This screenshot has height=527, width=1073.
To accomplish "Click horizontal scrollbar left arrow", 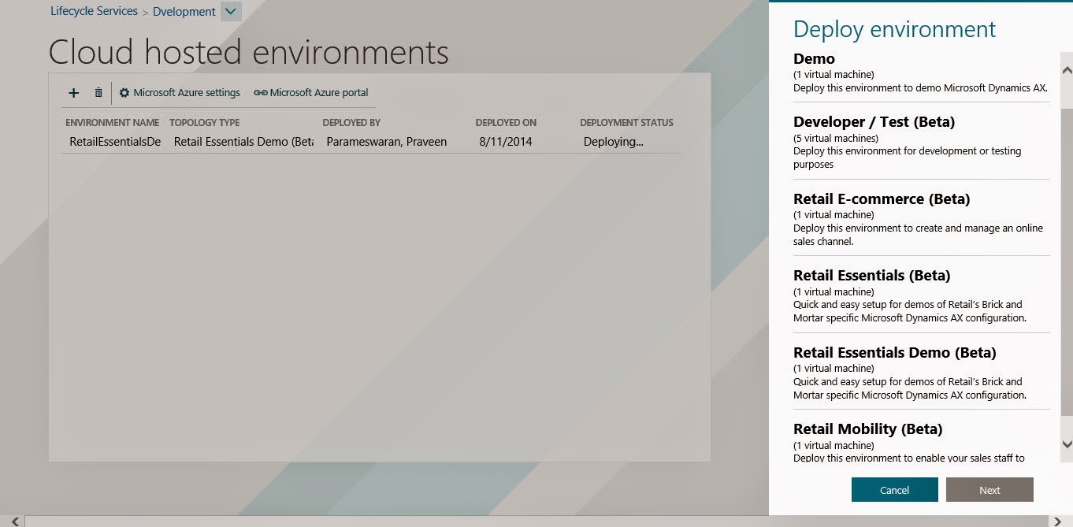I will click(x=16, y=521).
